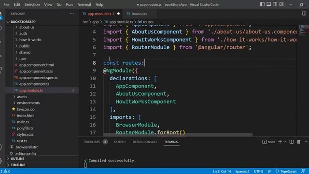
Task: Click Ln 8, Col 14 in status bar
Action: [x=222, y=171]
